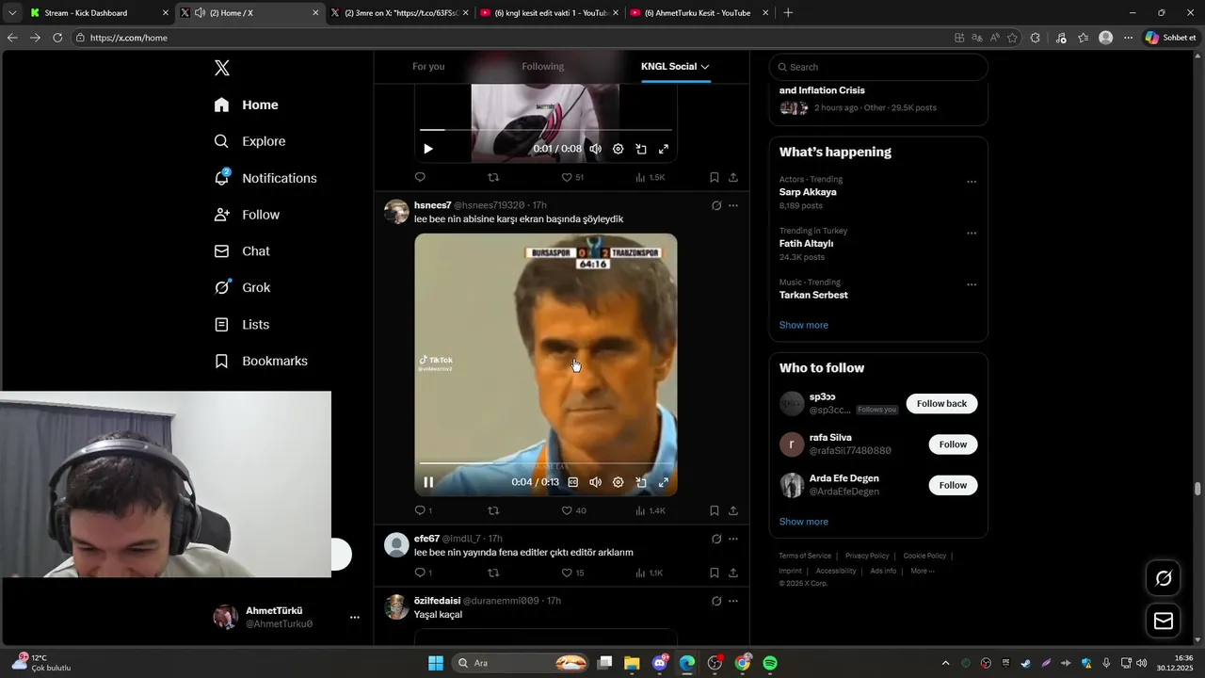Open Explore in the left sidebar

point(249,141)
